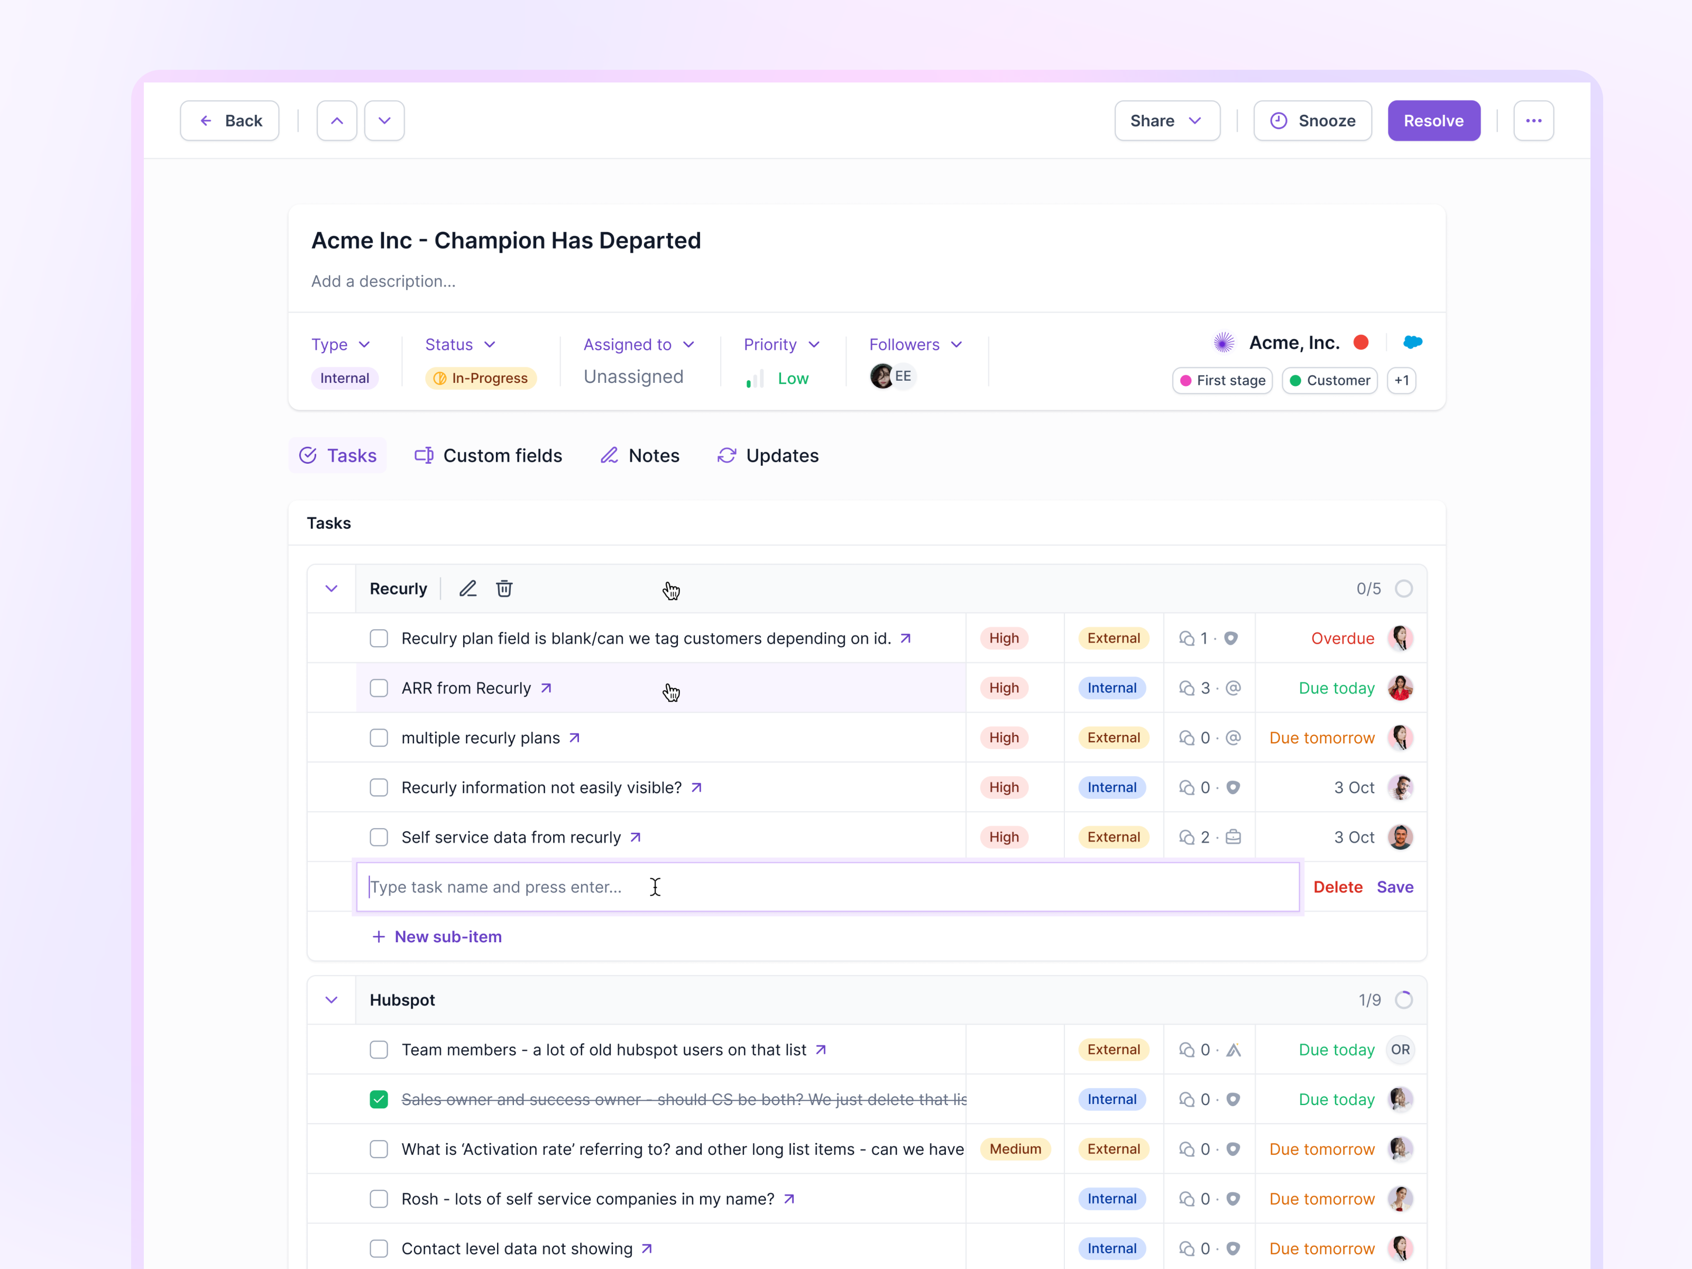Image resolution: width=1692 pixels, height=1269 pixels.
Task: Open comments on the ARR from Recurly task
Action: point(1187,688)
